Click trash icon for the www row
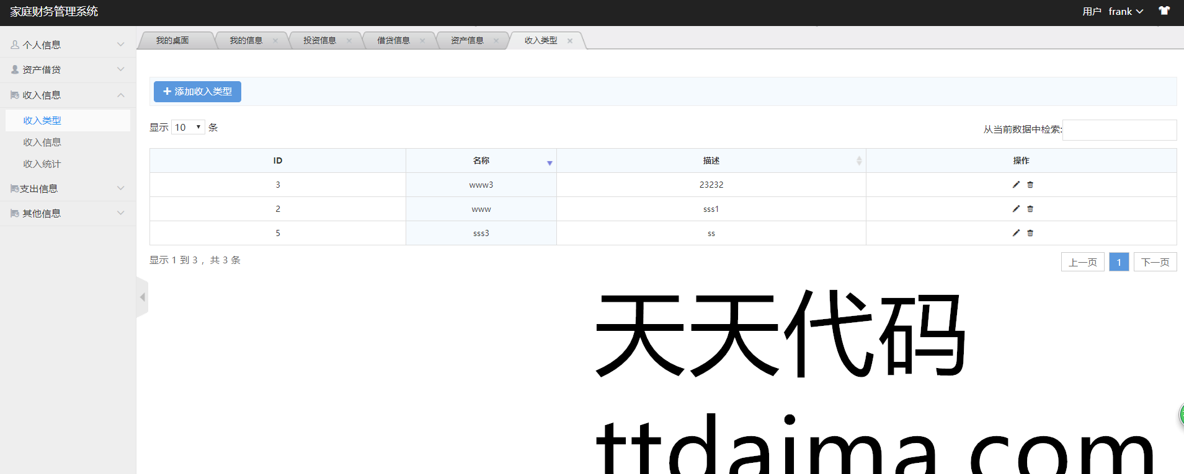 click(1030, 209)
